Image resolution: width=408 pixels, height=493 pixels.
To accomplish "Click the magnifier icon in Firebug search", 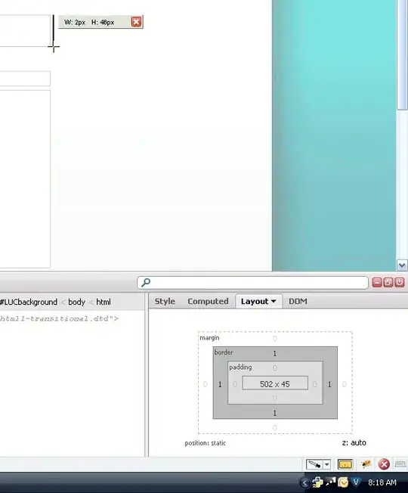I will pos(145,282).
